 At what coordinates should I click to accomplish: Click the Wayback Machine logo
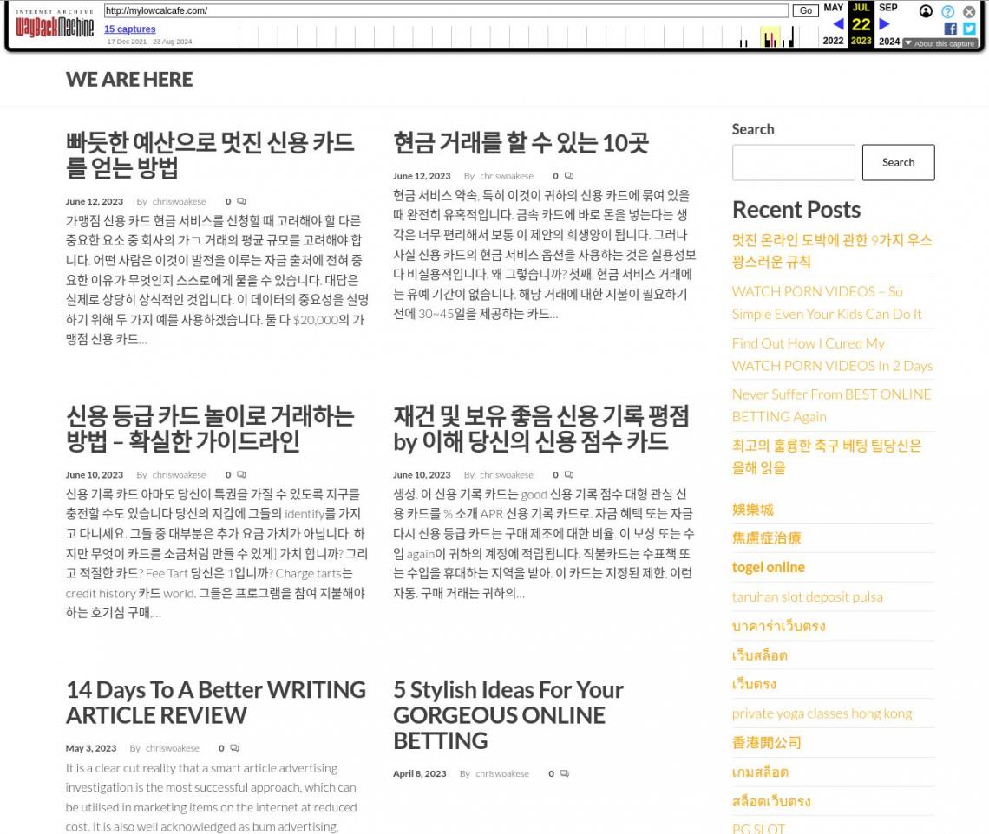pyautogui.click(x=55, y=25)
